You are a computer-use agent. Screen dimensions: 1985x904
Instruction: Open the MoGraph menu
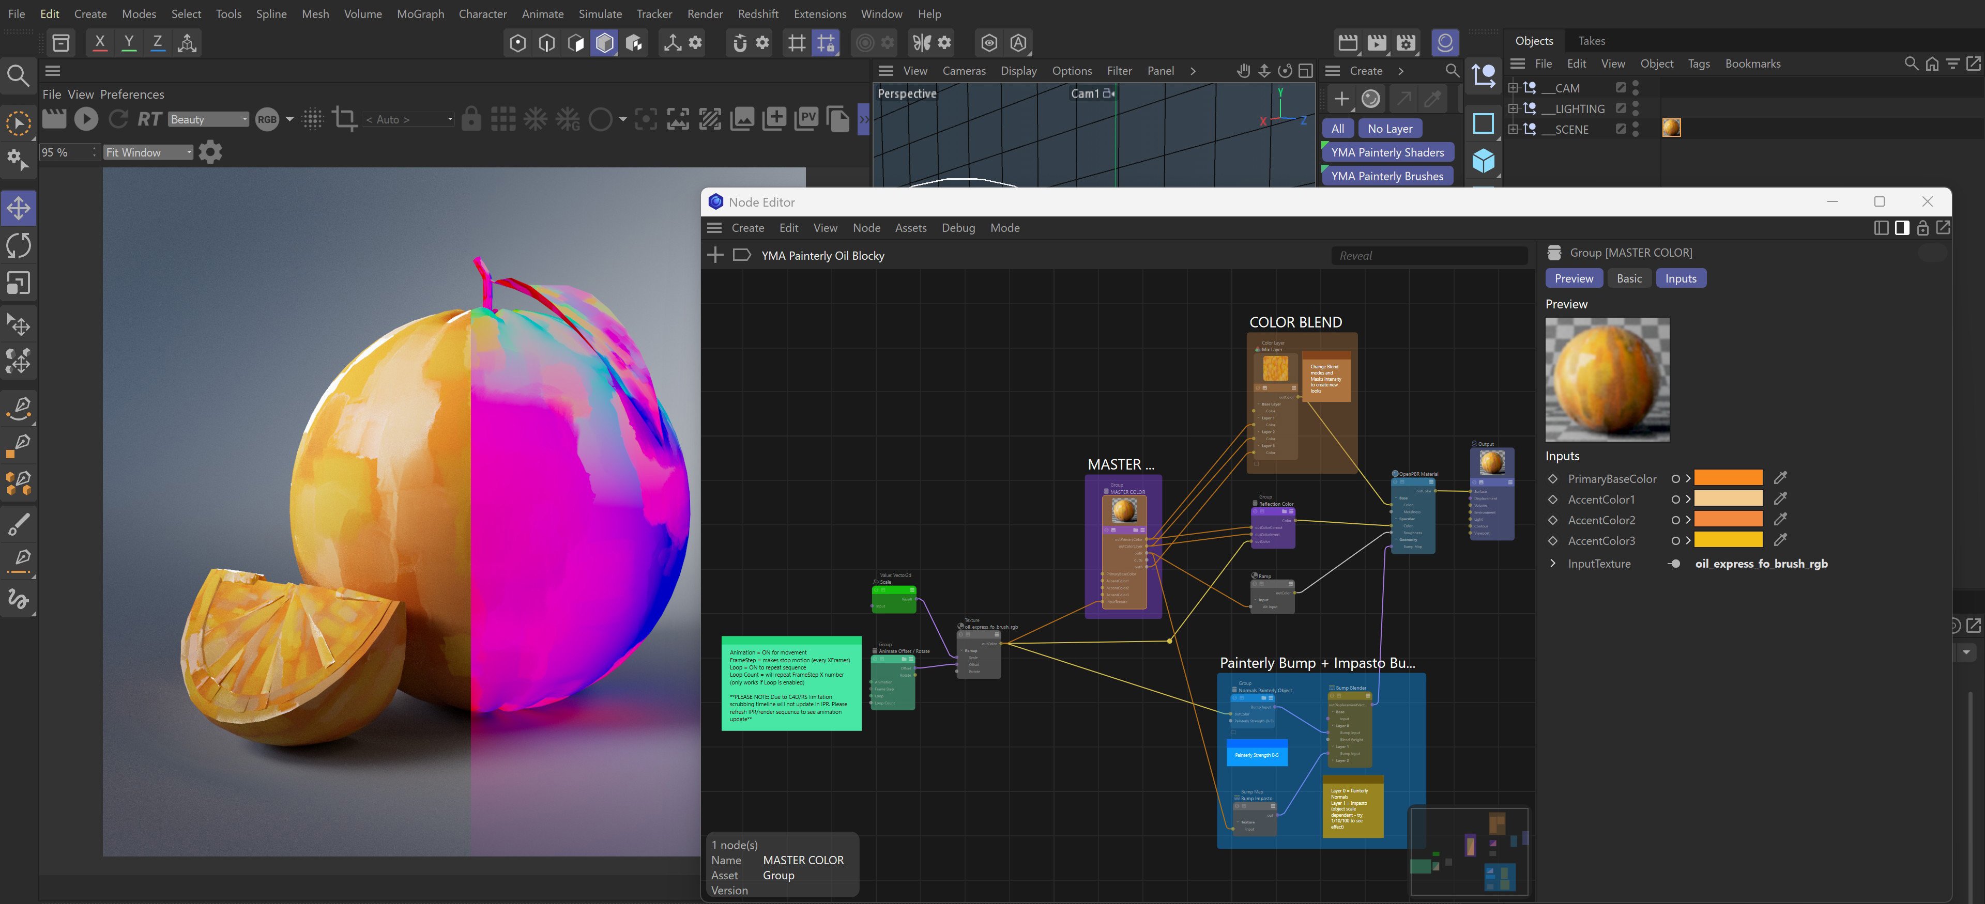coord(420,14)
